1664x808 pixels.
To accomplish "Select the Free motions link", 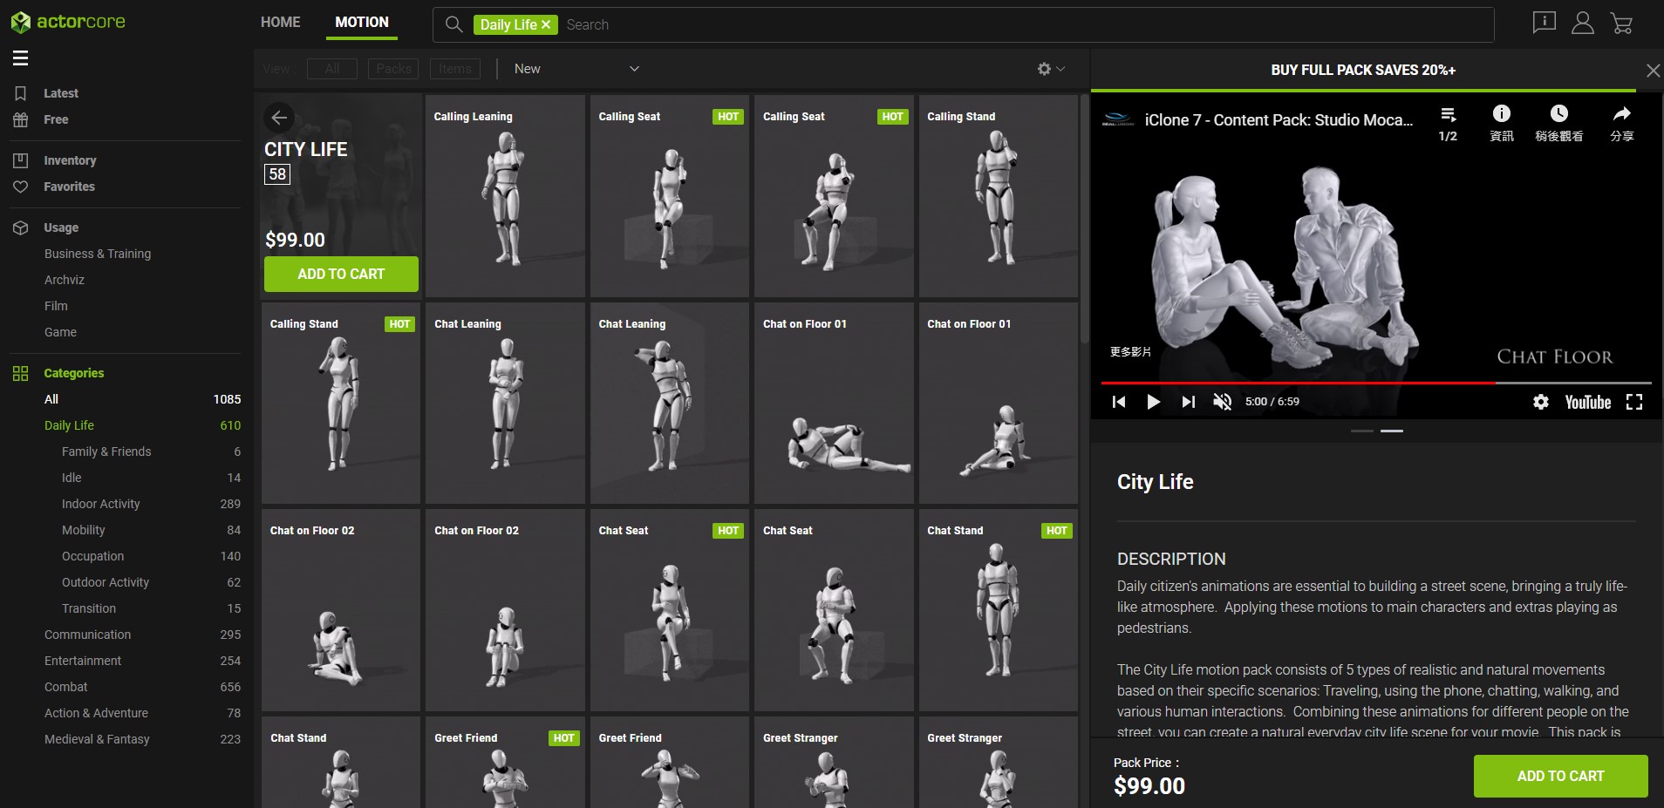I will [56, 119].
